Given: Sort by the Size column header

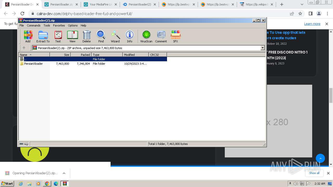Looking at the screenshot, I should click(60, 55).
